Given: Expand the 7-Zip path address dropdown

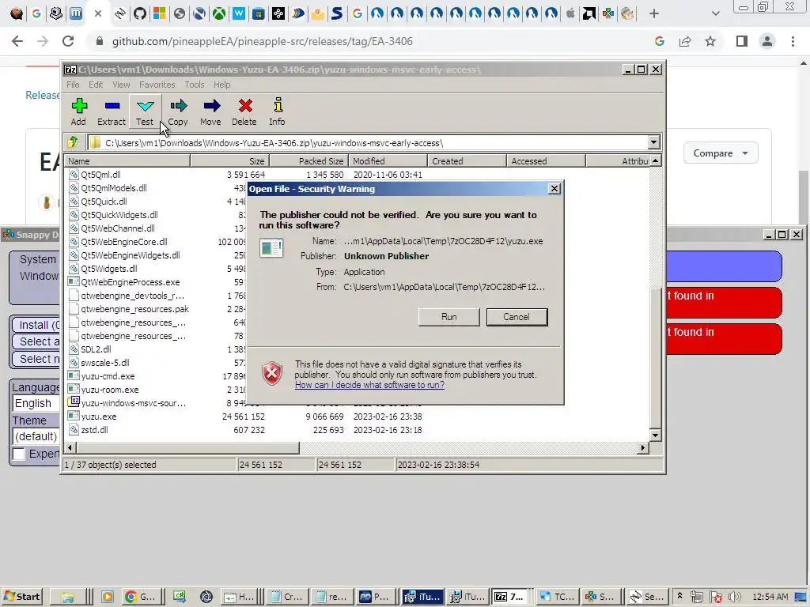Looking at the screenshot, I should (x=653, y=142).
